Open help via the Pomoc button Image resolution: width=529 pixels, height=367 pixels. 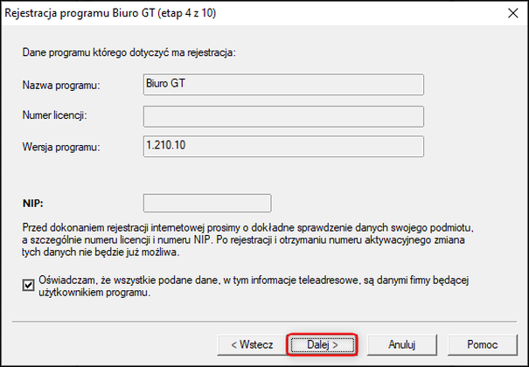pyautogui.click(x=482, y=344)
